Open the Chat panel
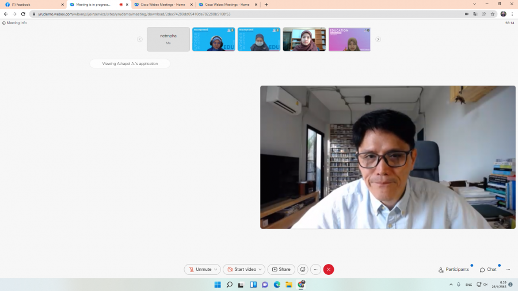 [488, 269]
